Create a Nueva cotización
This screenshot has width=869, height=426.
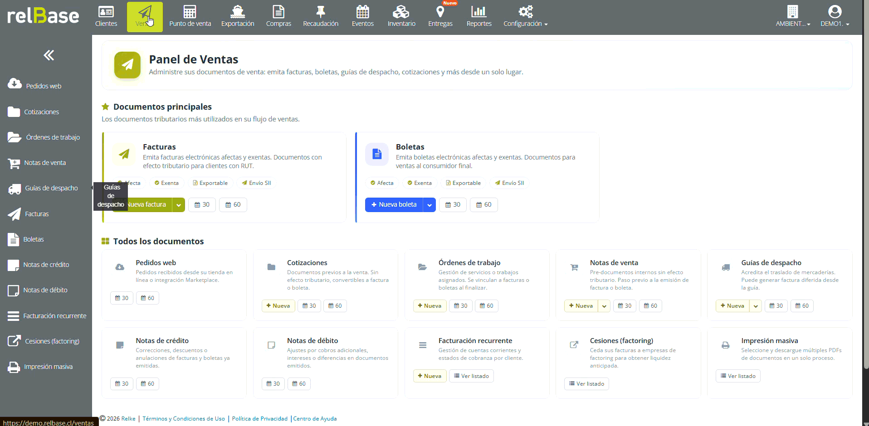pos(278,306)
